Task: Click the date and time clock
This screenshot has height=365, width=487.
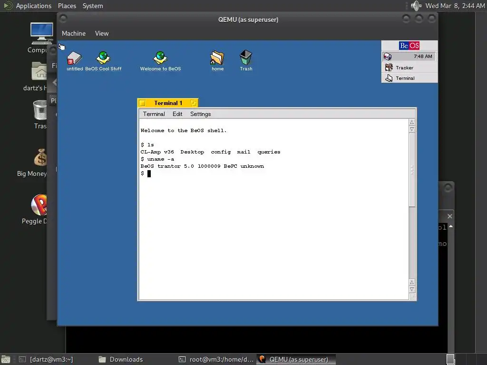Action: click(455, 6)
